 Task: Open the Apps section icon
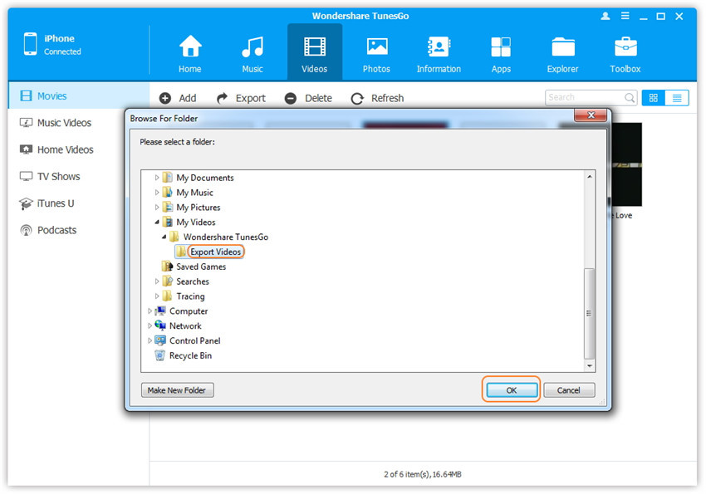tap(501, 48)
